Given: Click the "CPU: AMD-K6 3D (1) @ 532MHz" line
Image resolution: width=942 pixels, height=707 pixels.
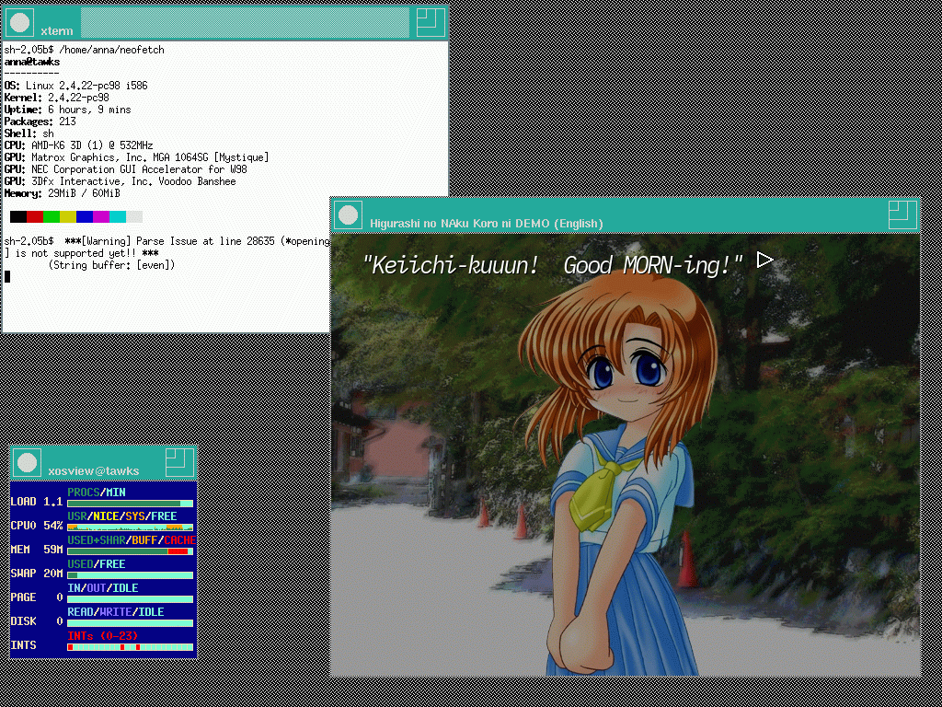Looking at the screenshot, I should pyautogui.click(x=79, y=145).
